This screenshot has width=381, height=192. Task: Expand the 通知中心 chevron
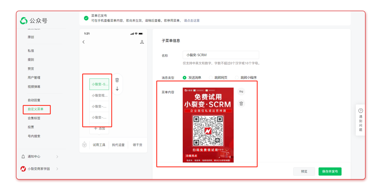coord(57,156)
